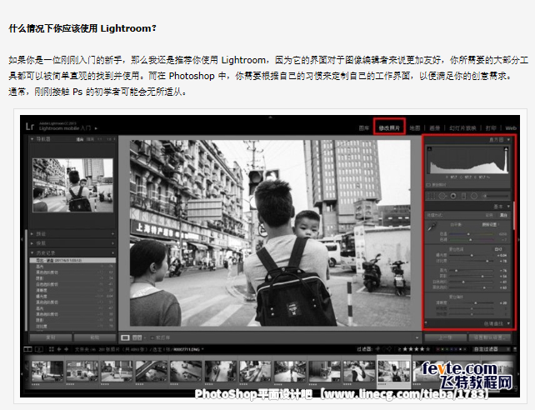Select the graduated filter tool

(463, 196)
